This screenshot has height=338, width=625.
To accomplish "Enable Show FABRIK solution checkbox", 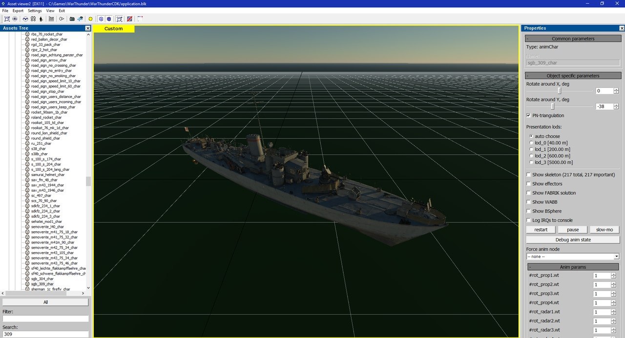I will (x=528, y=193).
